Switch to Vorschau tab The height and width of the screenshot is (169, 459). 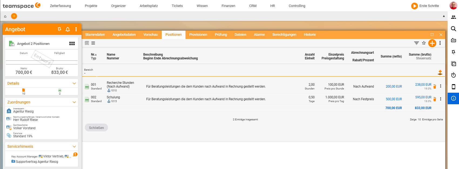click(x=151, y=35)
